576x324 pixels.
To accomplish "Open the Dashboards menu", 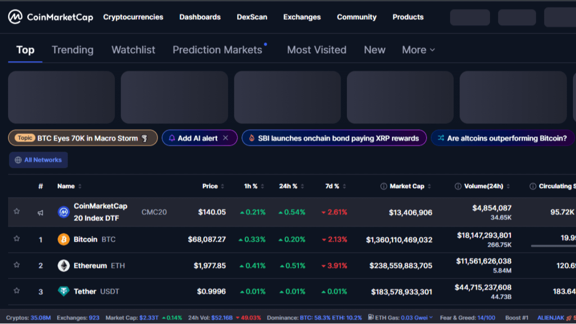I will (200, 17).
